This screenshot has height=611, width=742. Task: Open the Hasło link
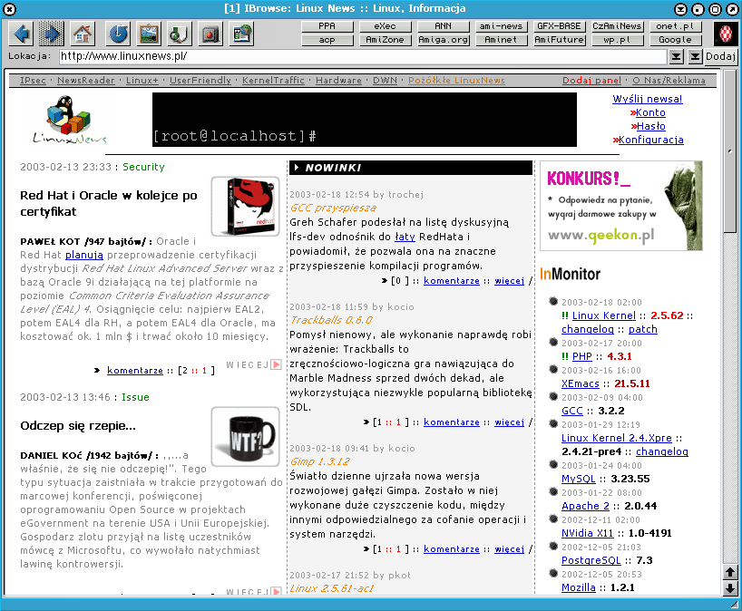[651, 126]
